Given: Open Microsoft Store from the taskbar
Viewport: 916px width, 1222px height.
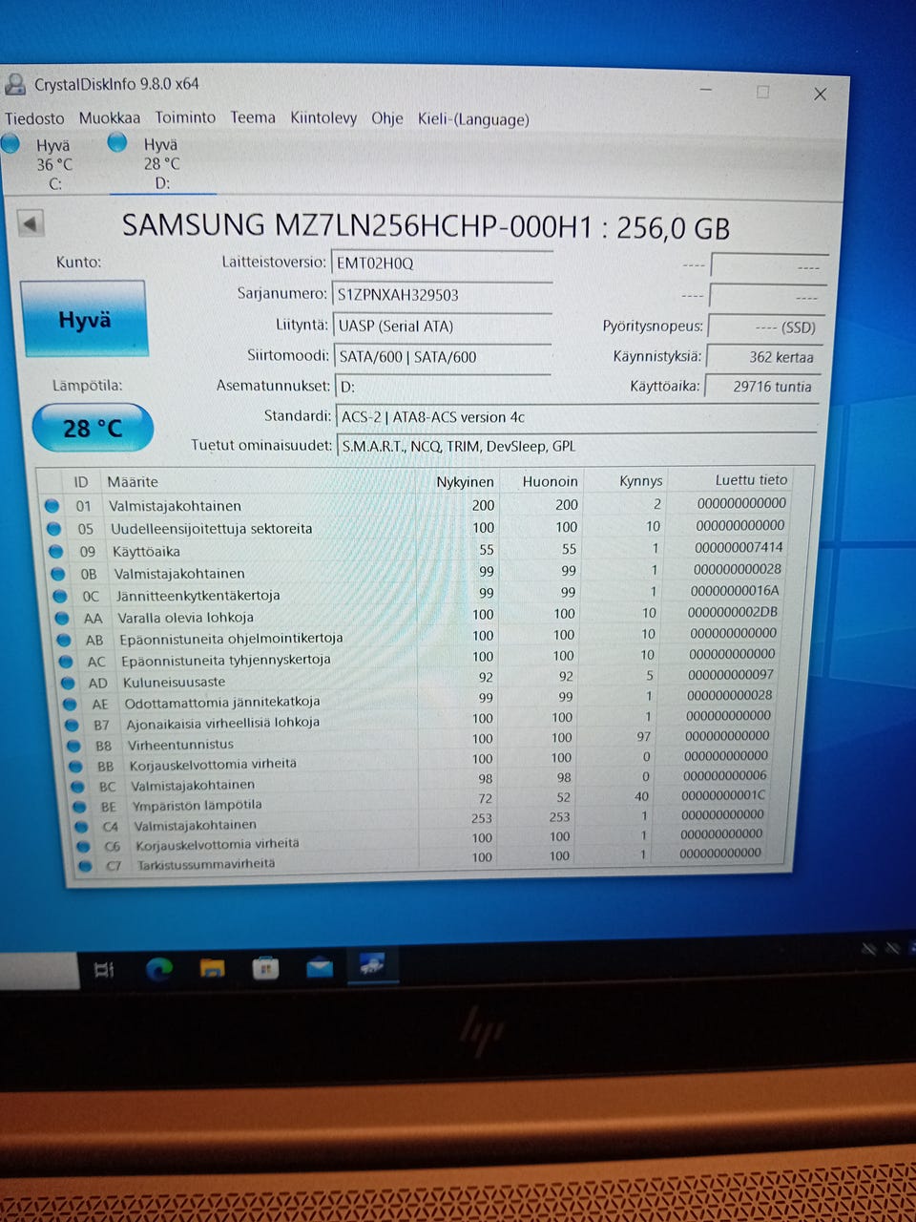Looking at the screenshot, I should point(265,969).
